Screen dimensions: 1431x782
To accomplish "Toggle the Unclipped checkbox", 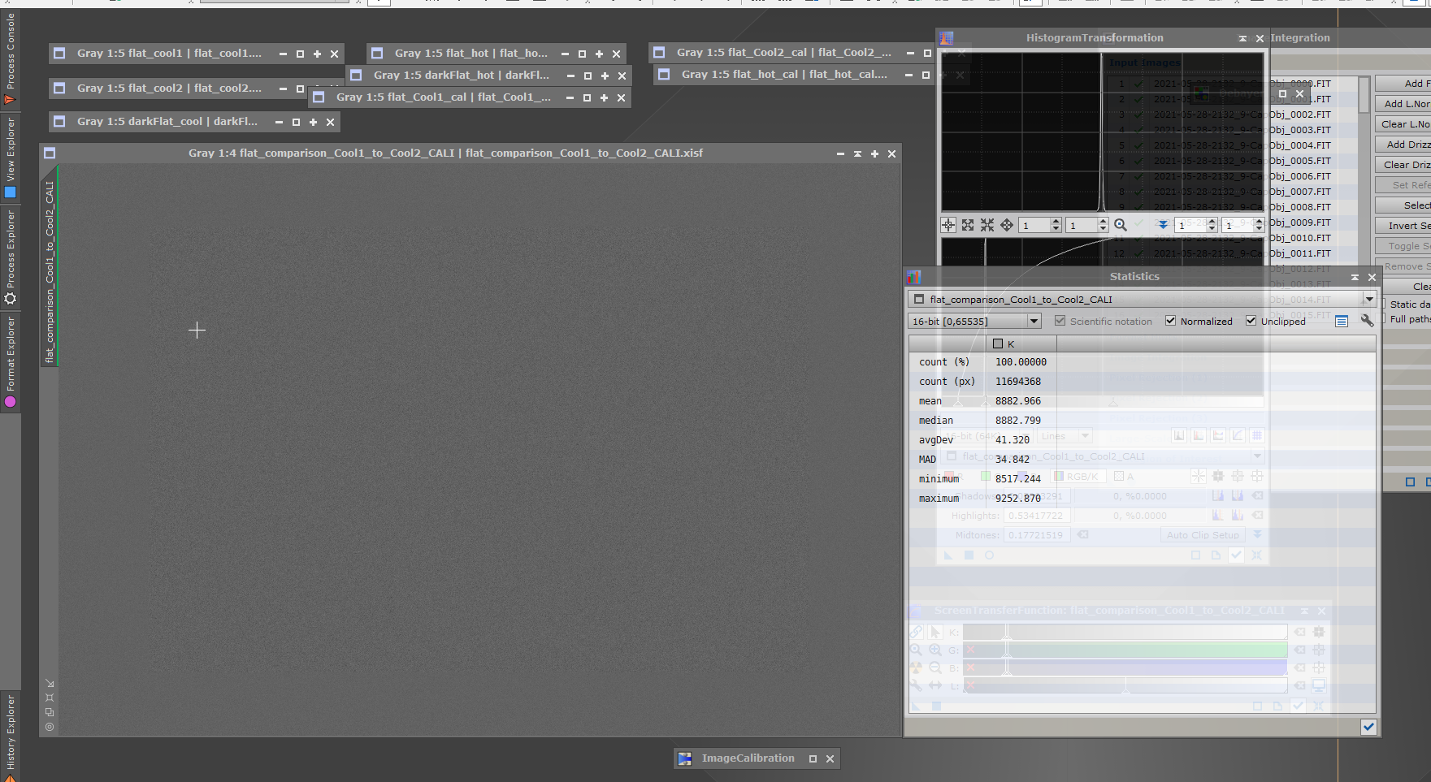I will point(1251,321).
